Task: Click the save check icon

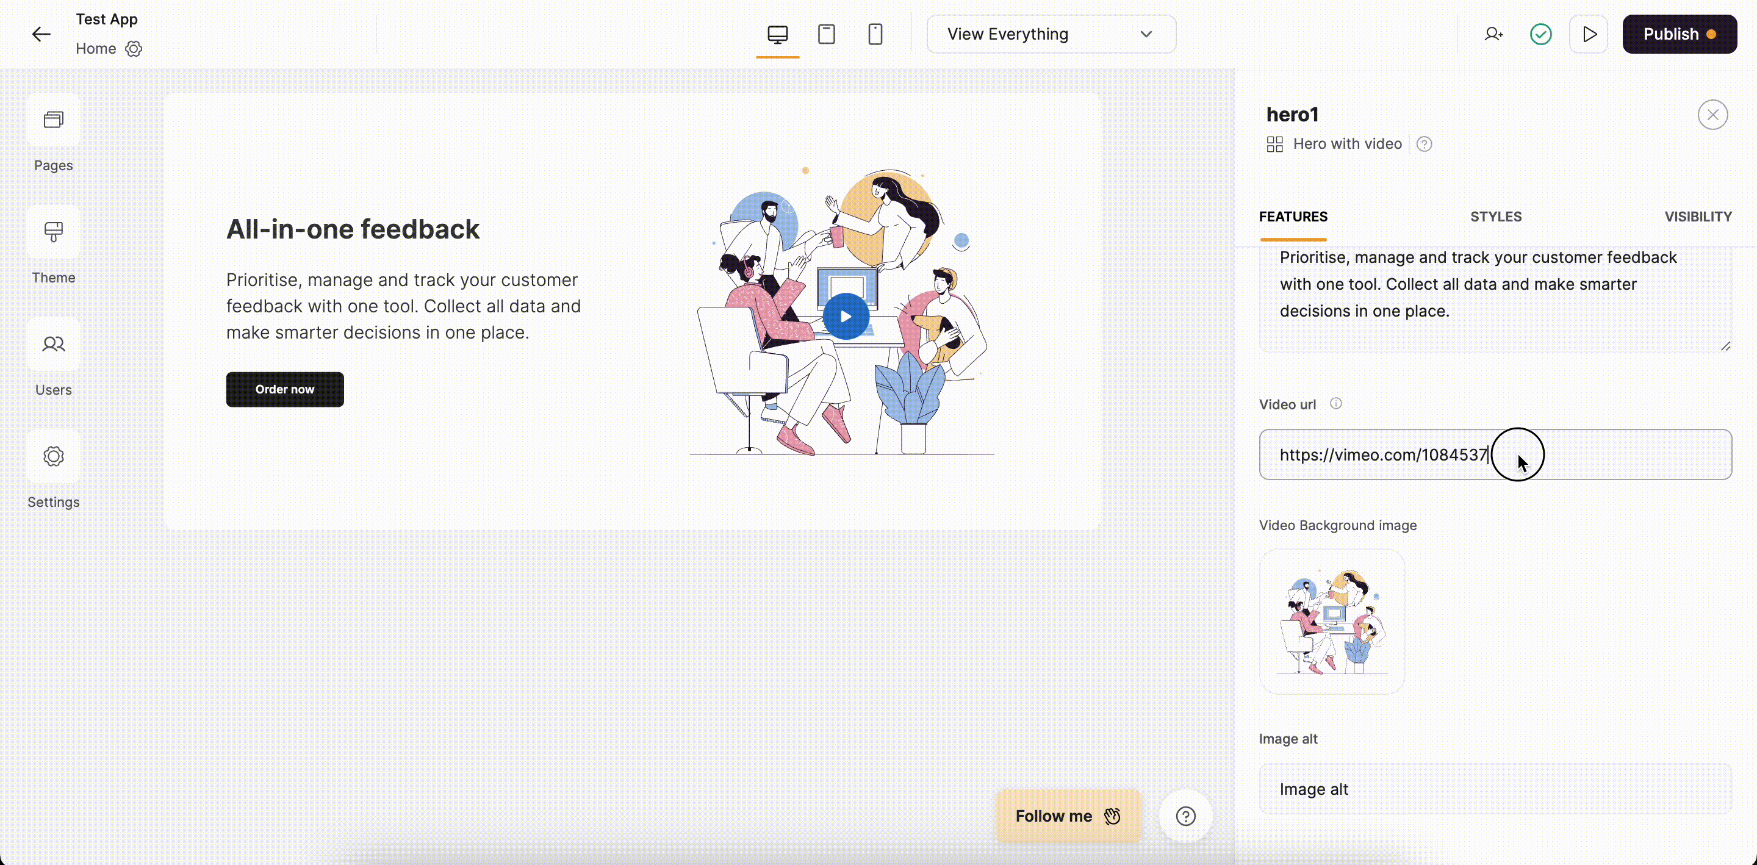Action: (1541, 34)
